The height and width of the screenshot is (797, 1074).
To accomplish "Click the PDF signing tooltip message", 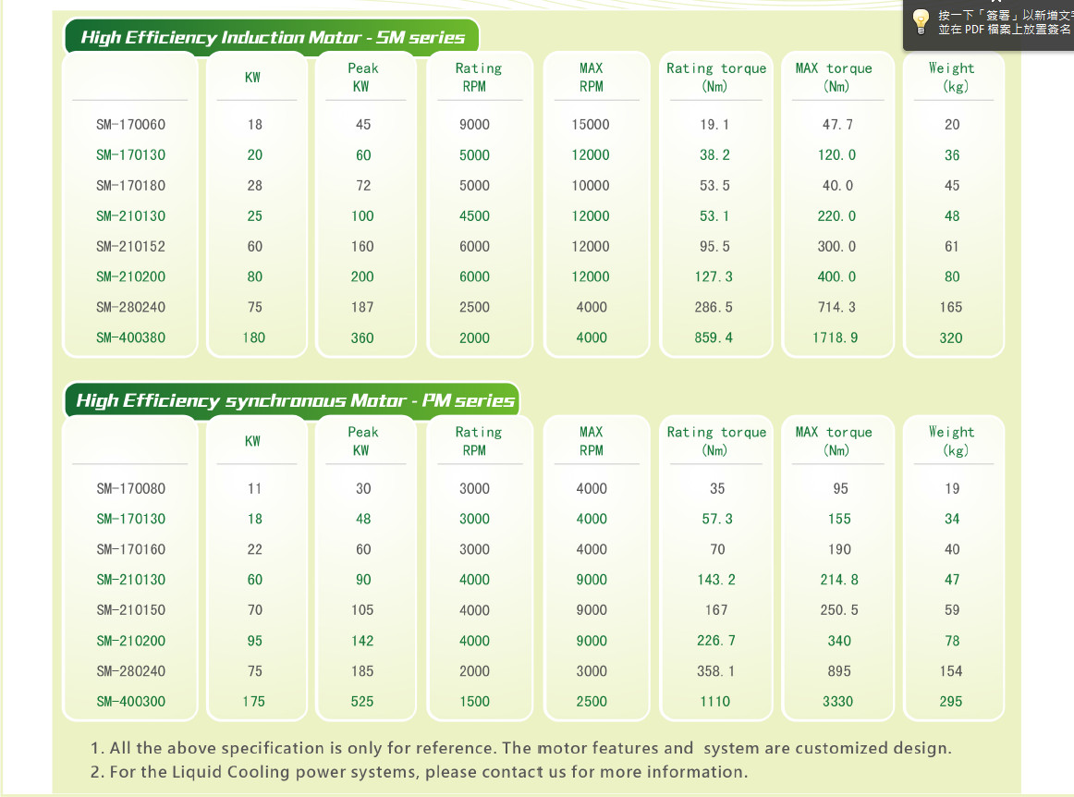I will [1004, 23].
